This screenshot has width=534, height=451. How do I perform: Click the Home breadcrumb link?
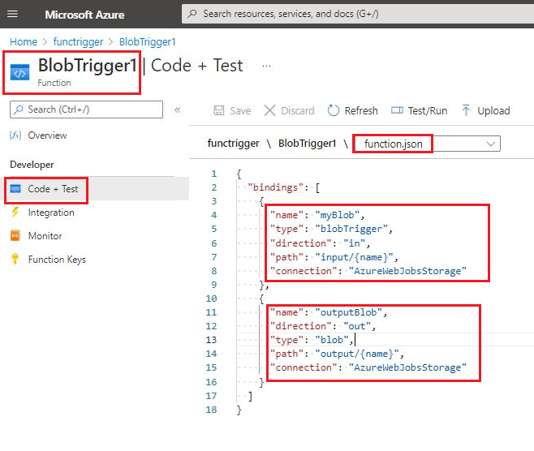click(x=24, y=42)
